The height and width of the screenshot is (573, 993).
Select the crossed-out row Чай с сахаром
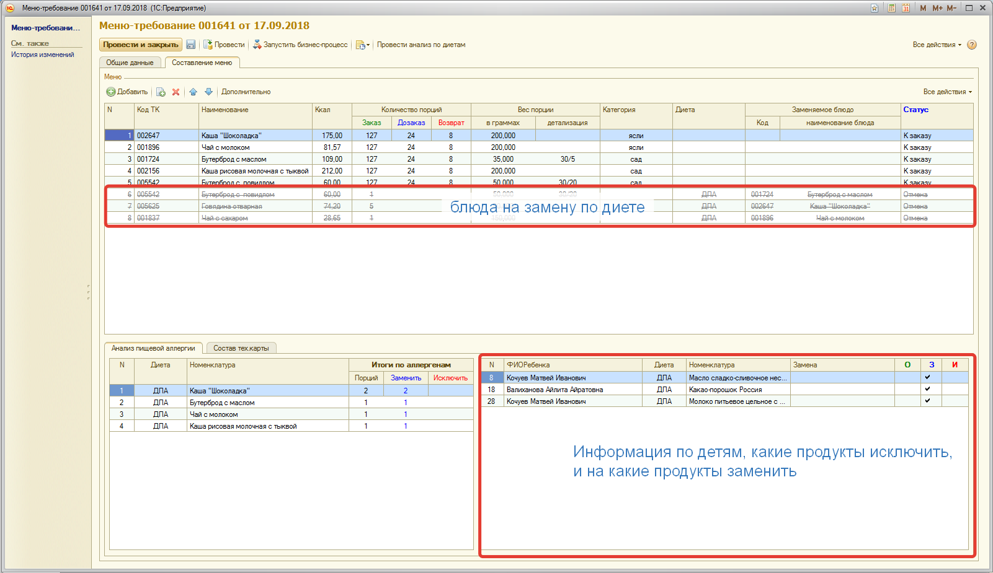(539, 218)
